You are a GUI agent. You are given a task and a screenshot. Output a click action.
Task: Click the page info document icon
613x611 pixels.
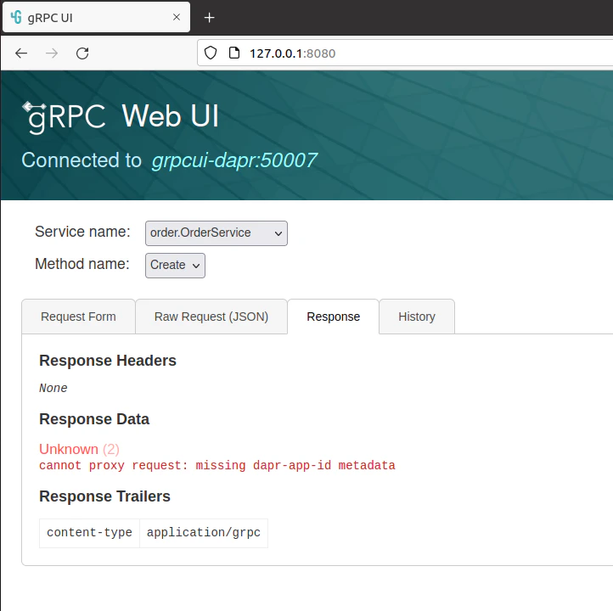click(233, 53)
